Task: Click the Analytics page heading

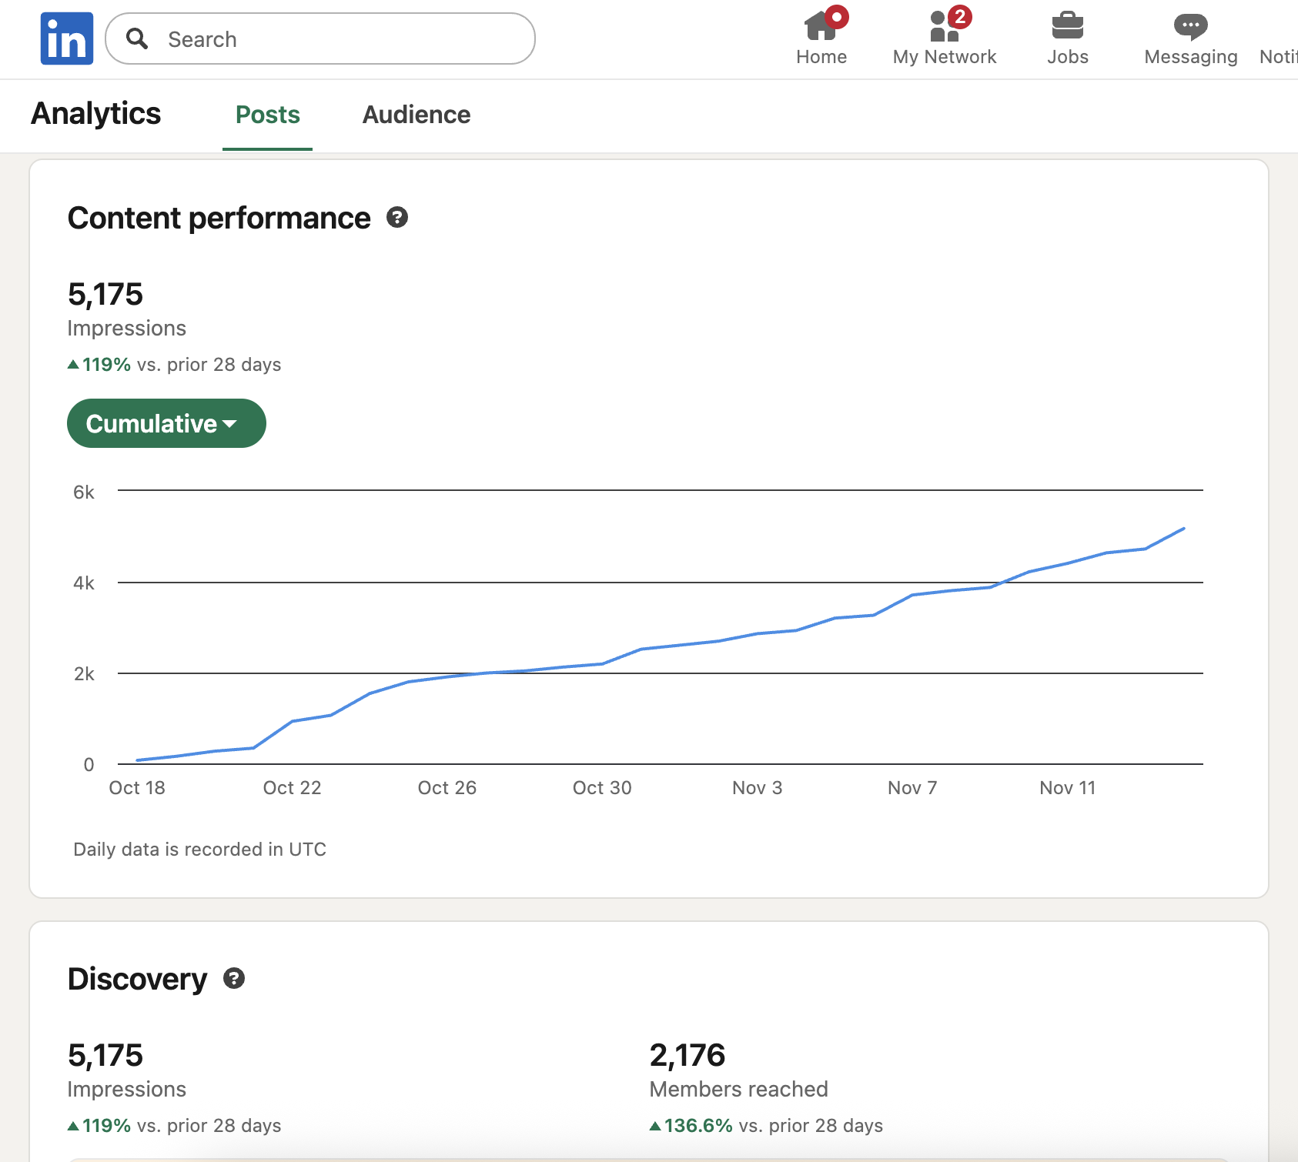Action: [96, 113]
